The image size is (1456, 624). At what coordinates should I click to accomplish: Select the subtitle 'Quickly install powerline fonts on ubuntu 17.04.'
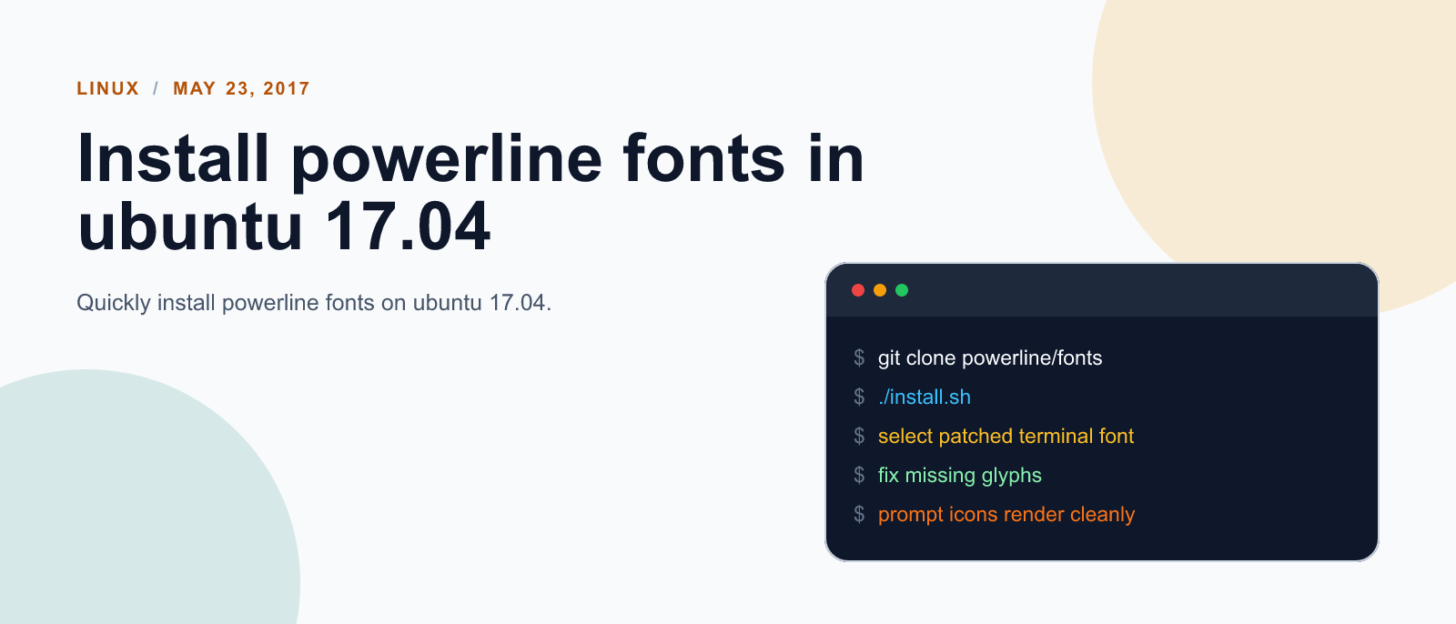(314, 303)
